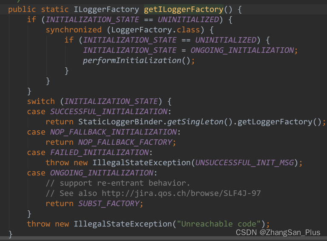Viewport: 327px width, 241px height.
Task: Click UNINITIALIZED in the inner if condition
Action: 226,40
